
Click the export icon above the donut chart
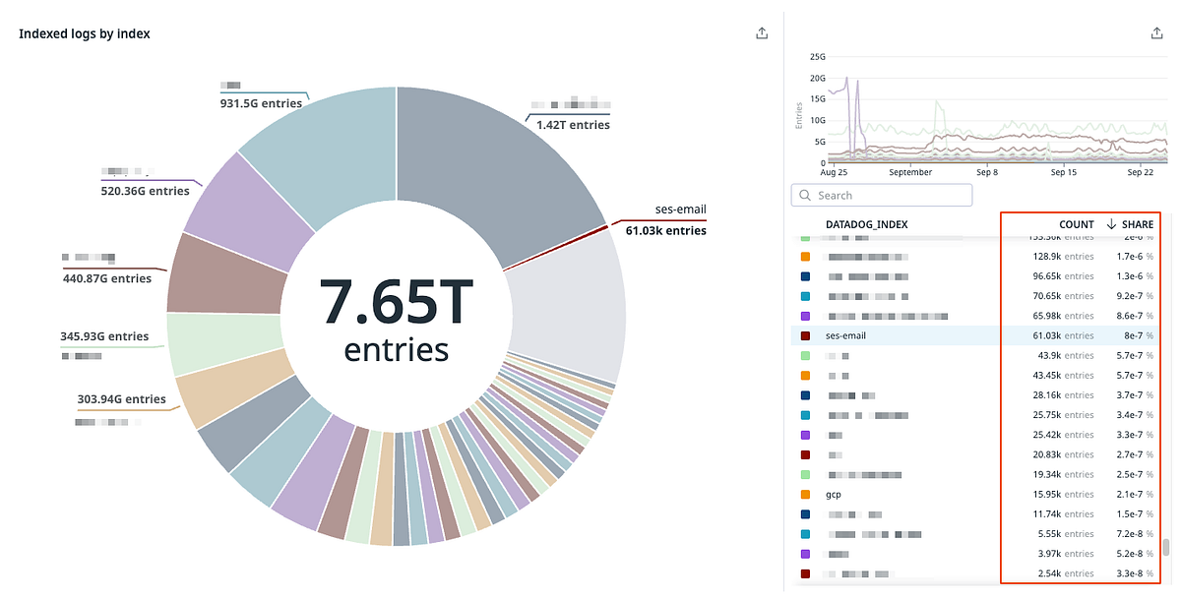[762, 31]
